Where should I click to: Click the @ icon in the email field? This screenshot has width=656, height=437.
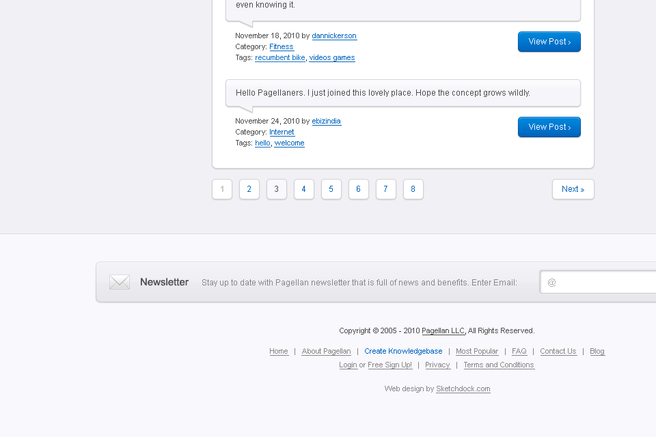coord(553,282)
